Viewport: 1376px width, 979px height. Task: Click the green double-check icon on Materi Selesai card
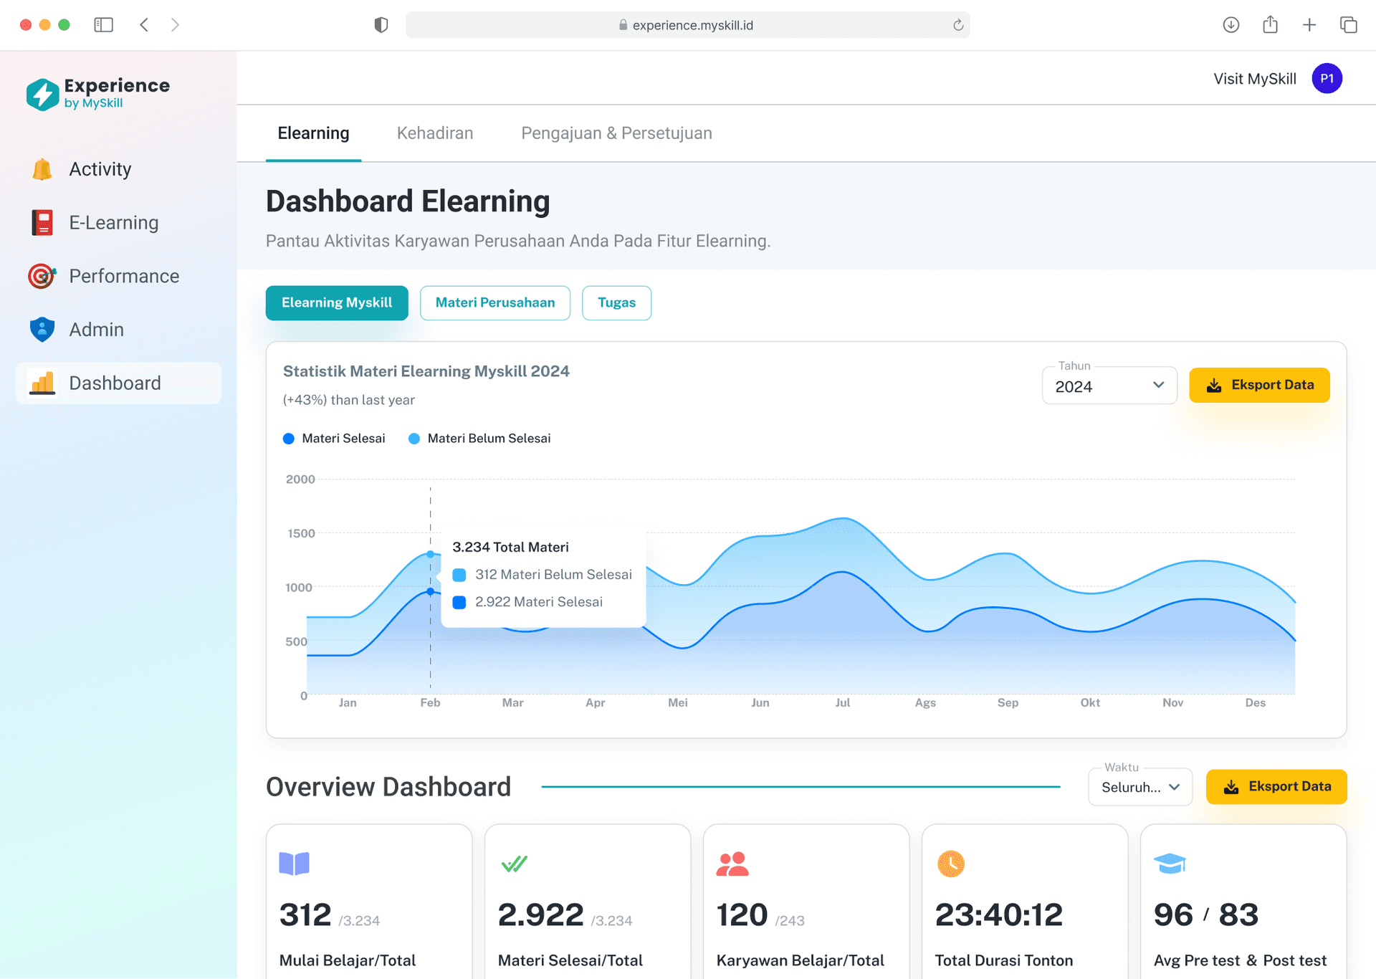pos(515,864)
